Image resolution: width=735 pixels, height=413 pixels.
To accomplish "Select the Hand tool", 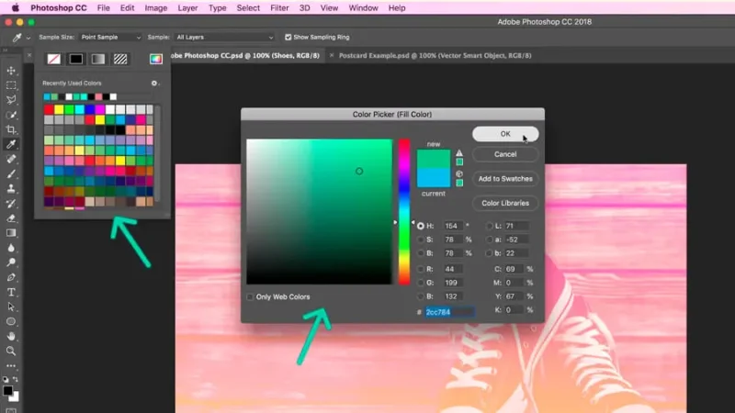I will tap(11, 336).
